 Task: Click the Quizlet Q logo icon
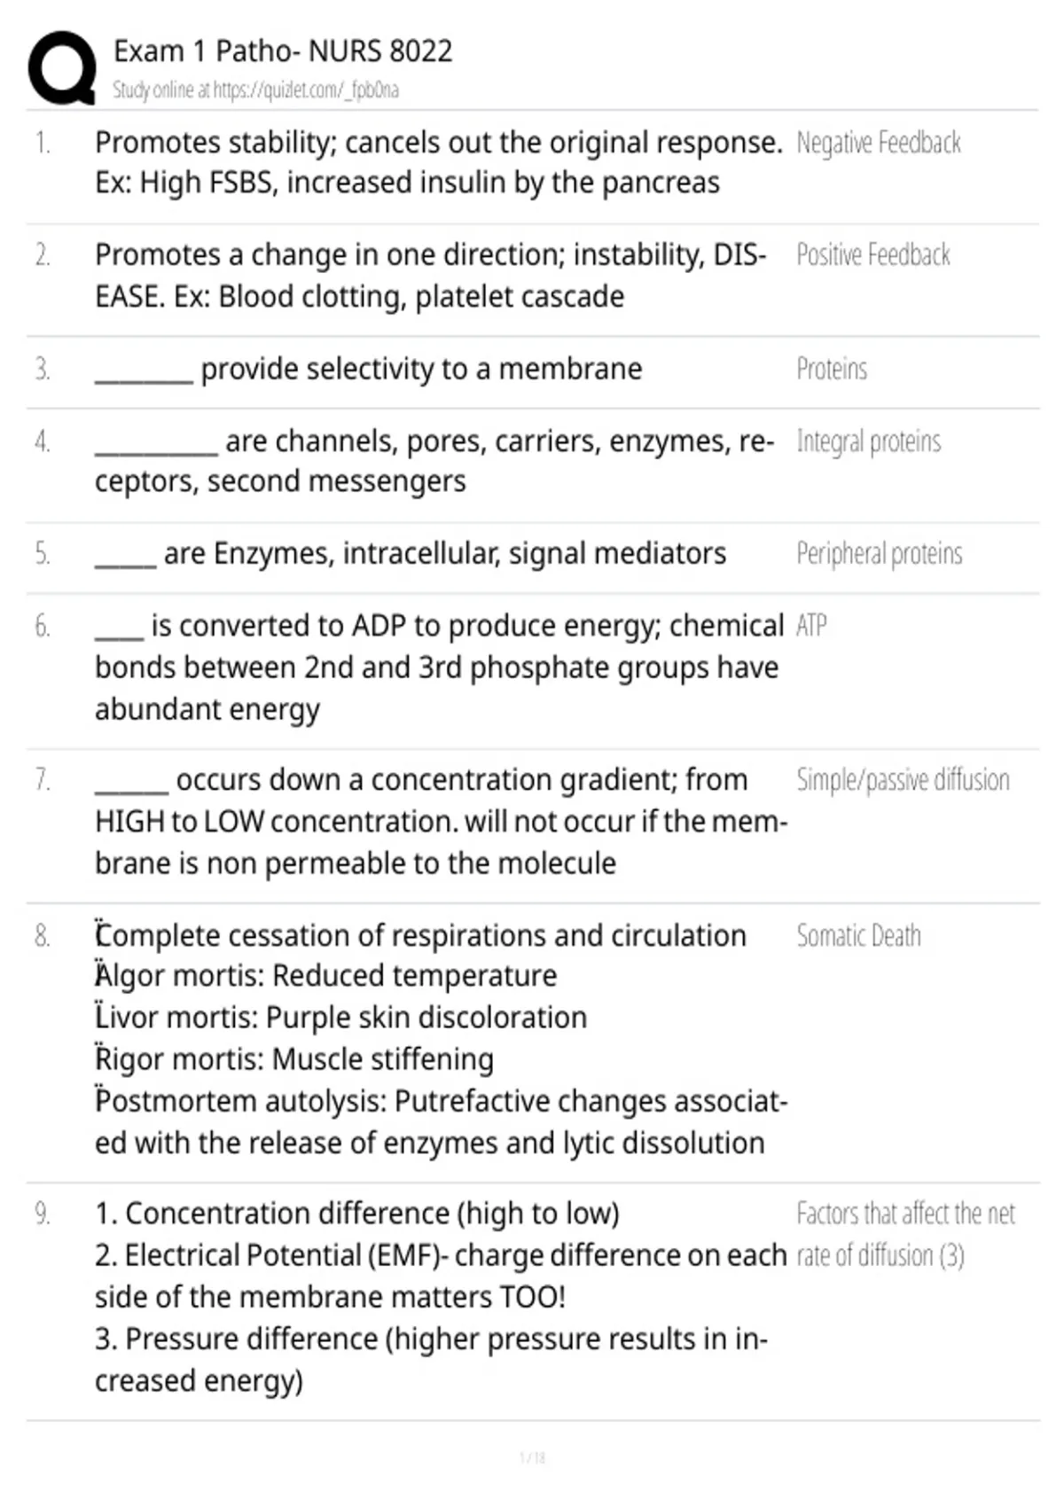click(x=62, y=69)
